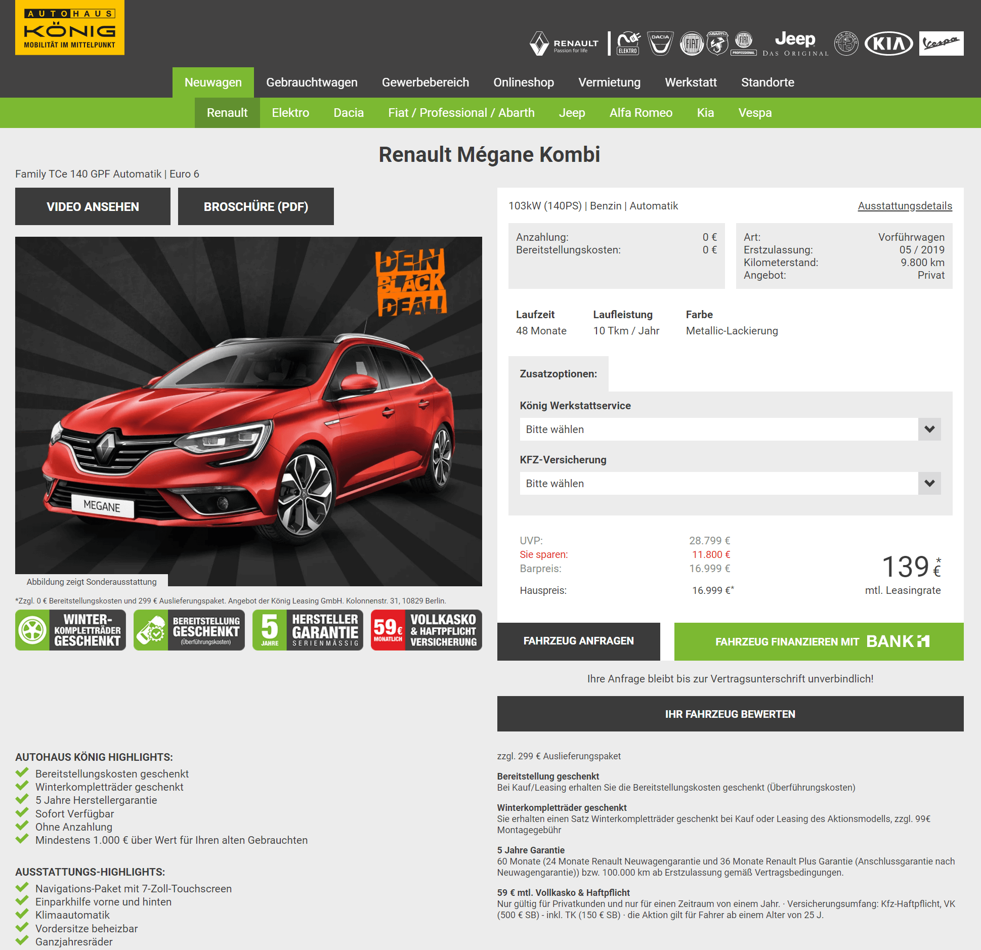This screenshot has width=981, height=950.
Task: Open the Gewerbebereich menu item
Action: (x=425, y=82)
